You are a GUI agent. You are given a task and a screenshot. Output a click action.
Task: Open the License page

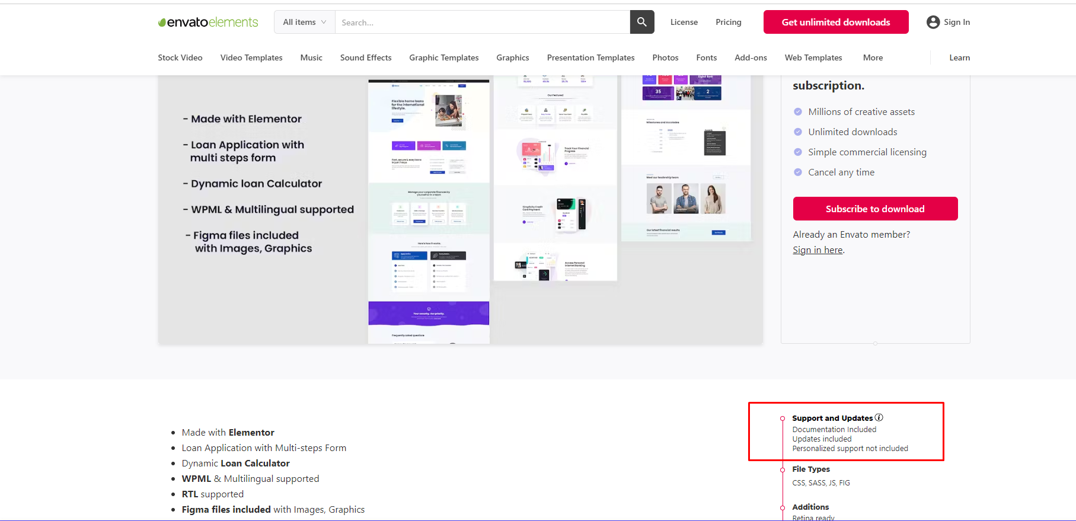684,22
